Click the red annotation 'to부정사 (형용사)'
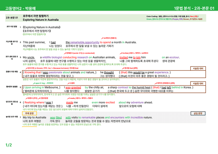The width and height of the screenshot is (218, 154). coord(110,38)
